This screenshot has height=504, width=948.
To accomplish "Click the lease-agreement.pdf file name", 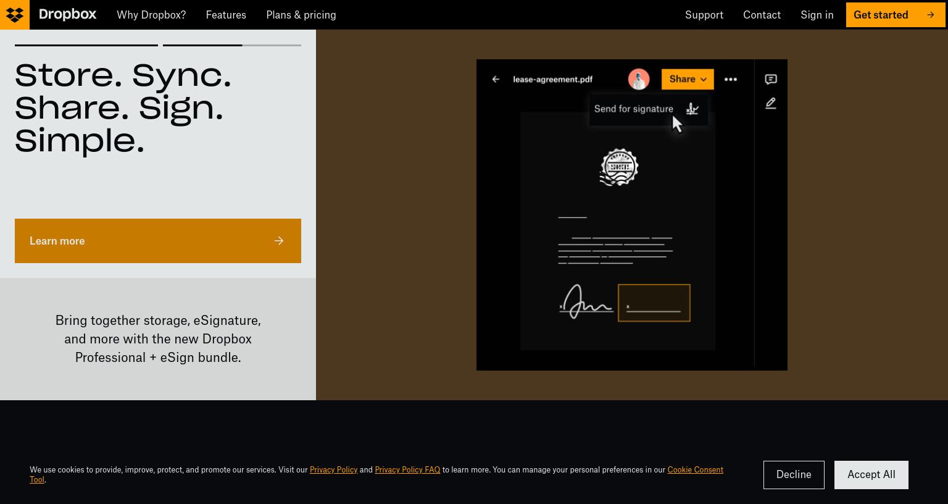I will pyautogui.click(x=553, y=79).
